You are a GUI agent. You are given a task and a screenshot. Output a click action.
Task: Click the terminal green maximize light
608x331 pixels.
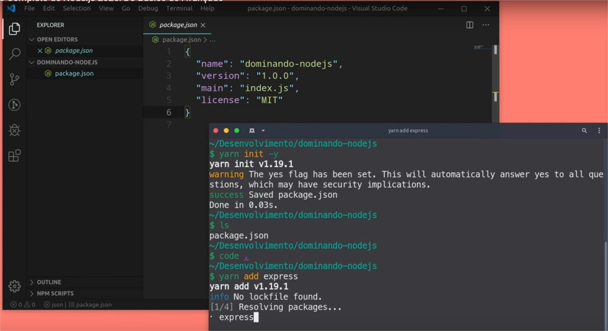237,131
